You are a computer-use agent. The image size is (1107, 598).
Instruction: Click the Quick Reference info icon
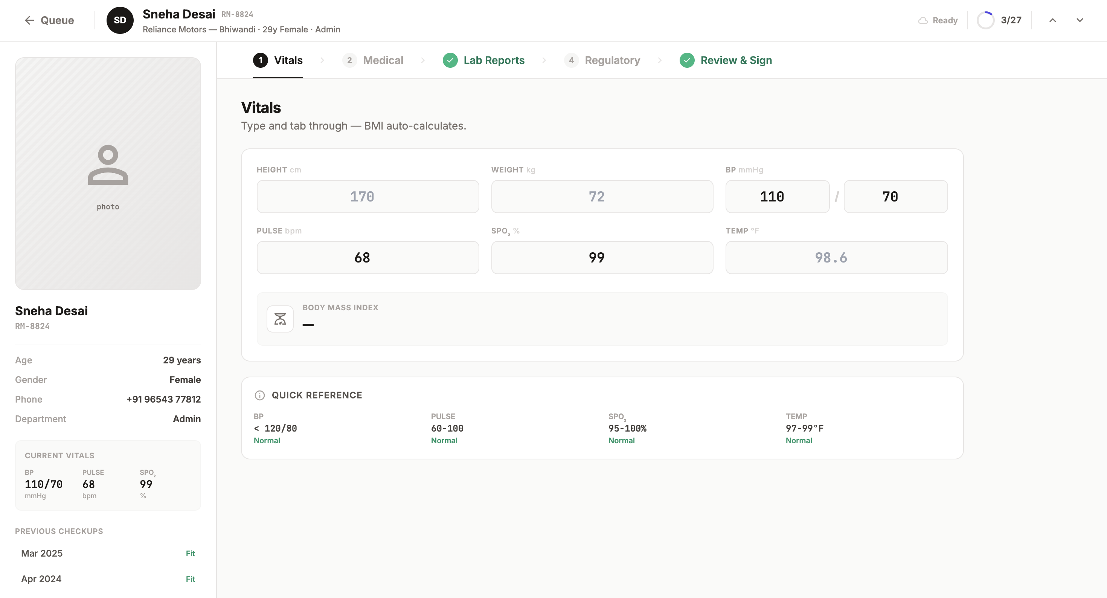click(259, 395)
